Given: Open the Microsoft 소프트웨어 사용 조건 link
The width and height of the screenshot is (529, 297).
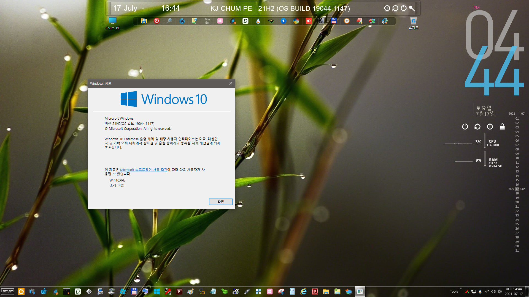Looking at the screenshot, I should [144, 170].
